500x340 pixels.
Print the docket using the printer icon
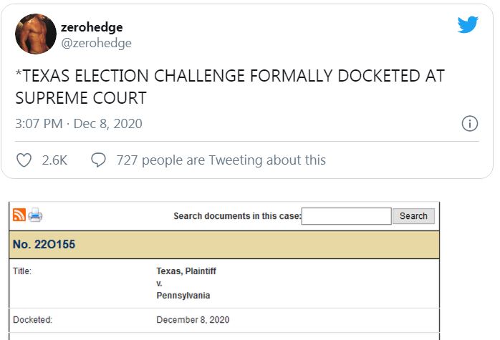(x=35, y=215)
